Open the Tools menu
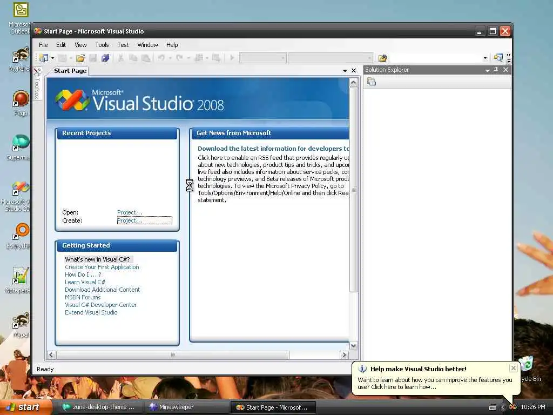Viewport: 553px width, 415px height. click(102, 45)
